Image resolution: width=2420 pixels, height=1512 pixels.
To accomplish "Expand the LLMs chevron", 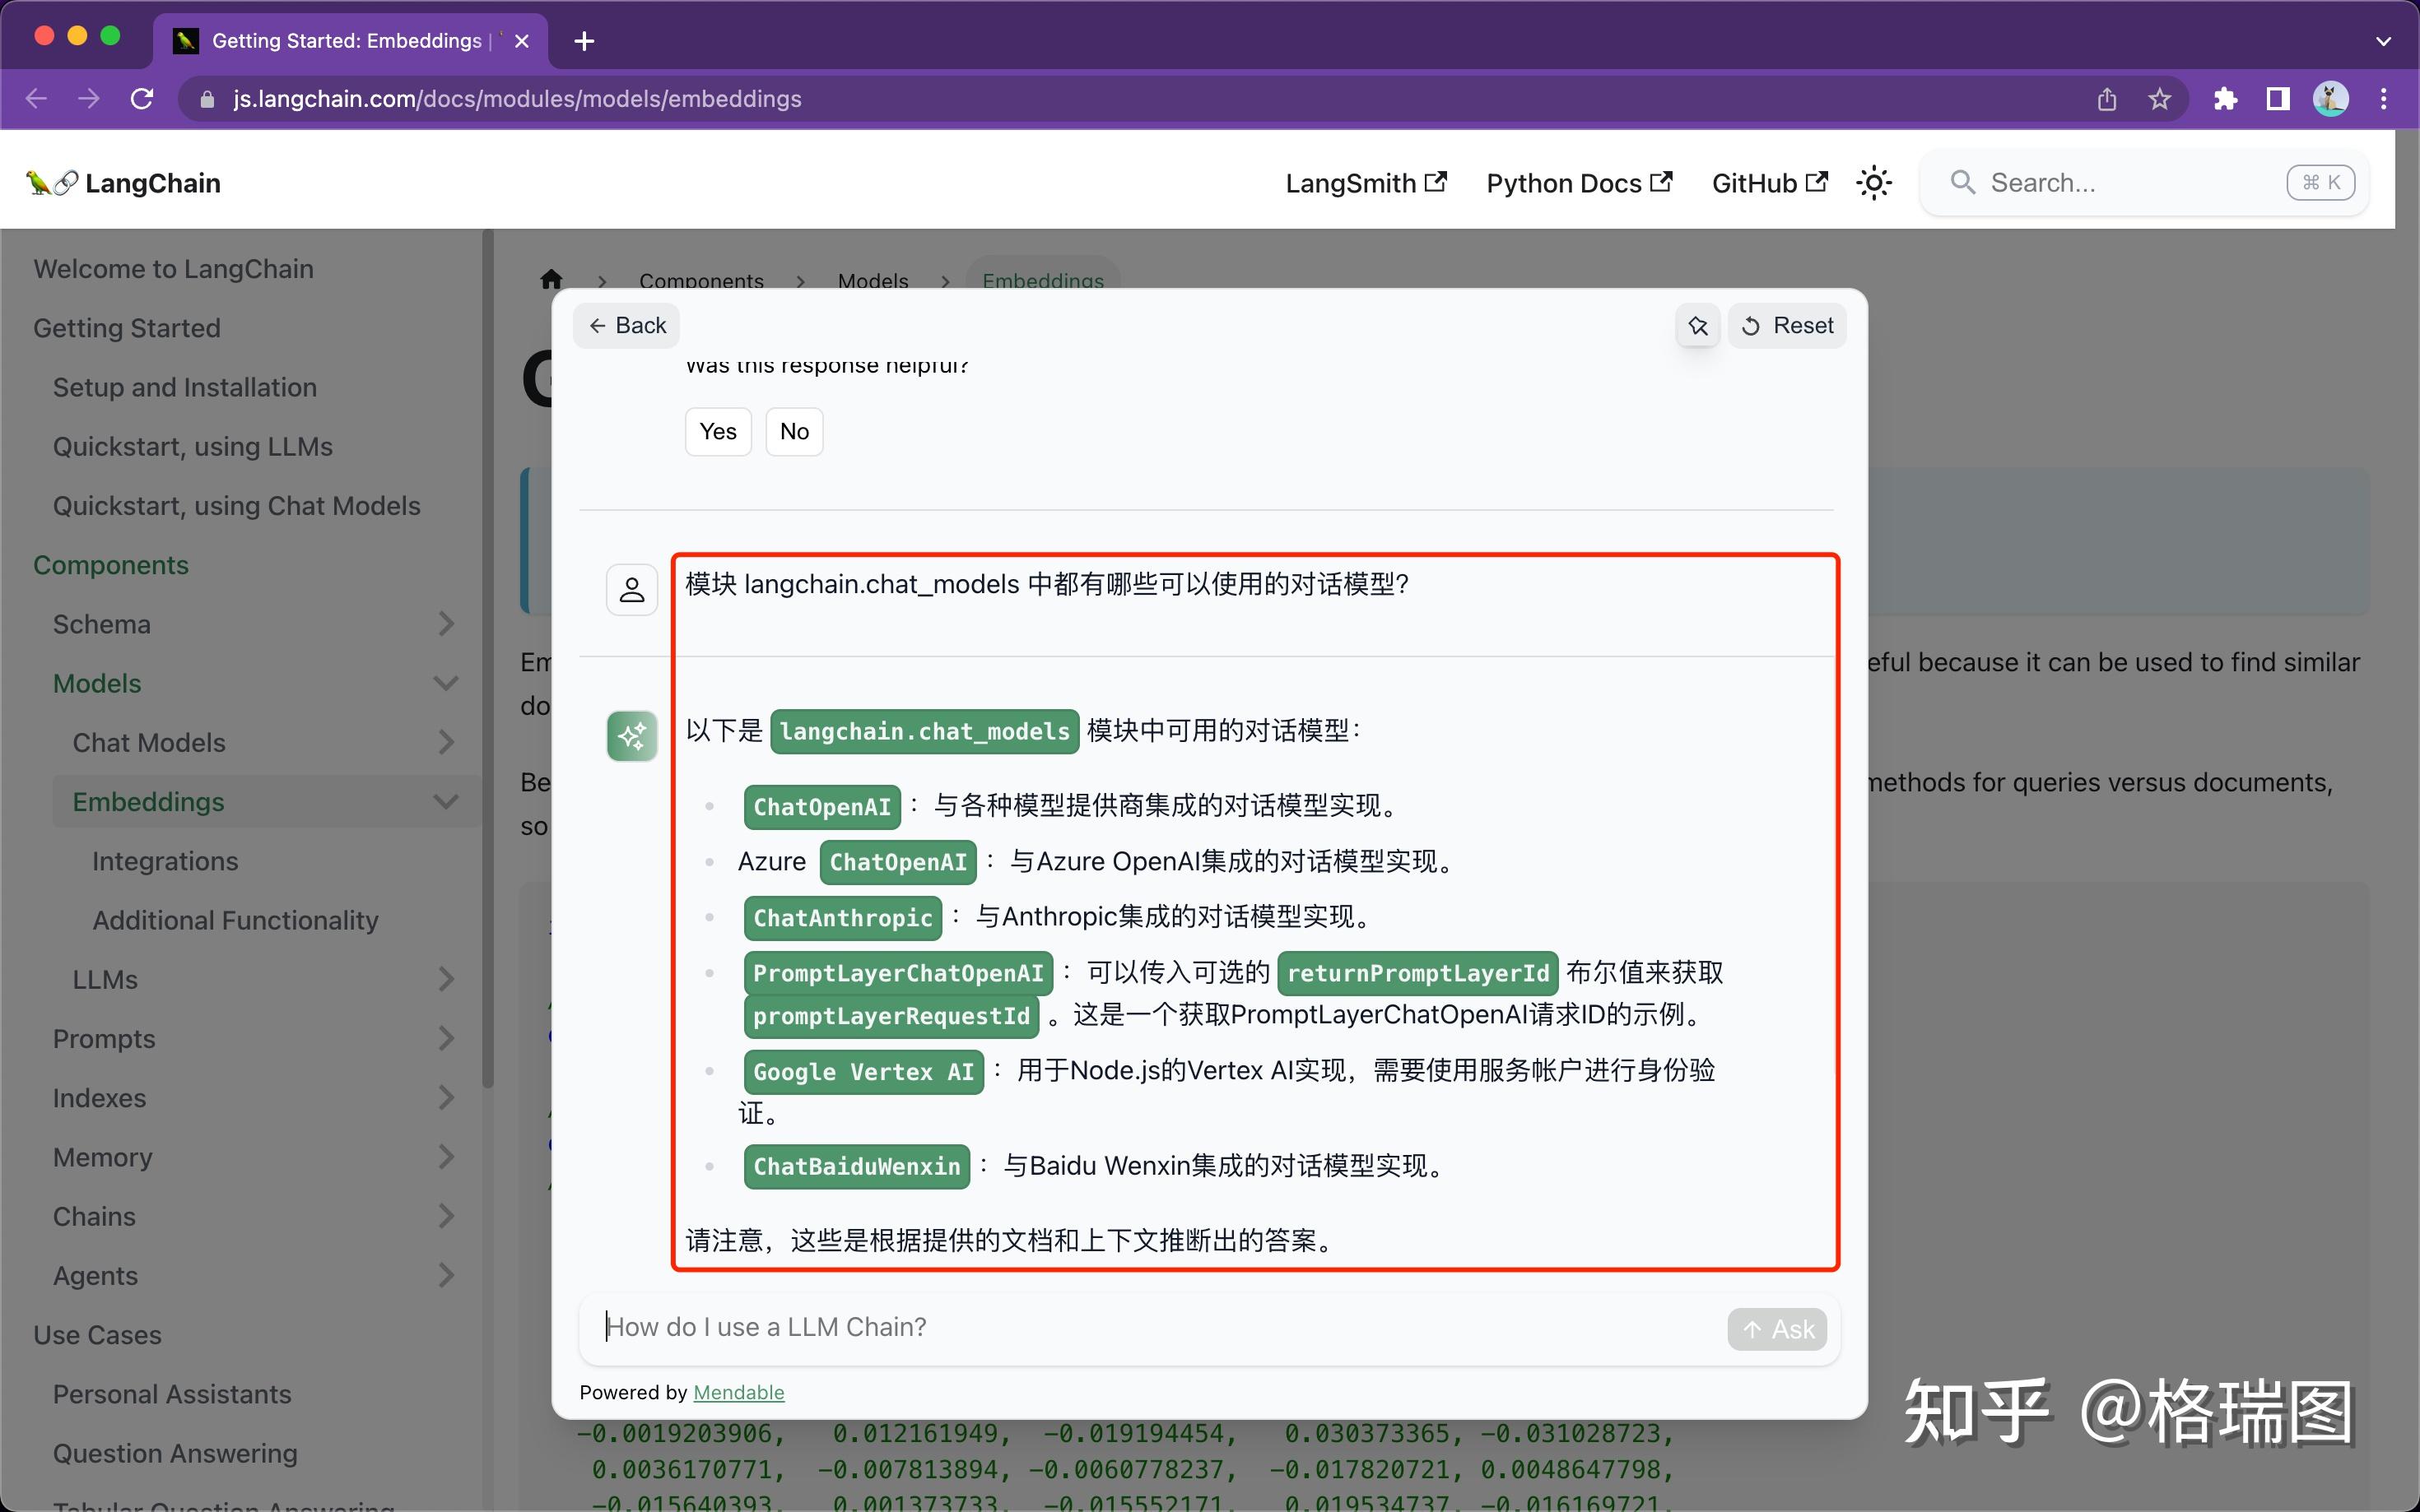I will pos(446,979).
